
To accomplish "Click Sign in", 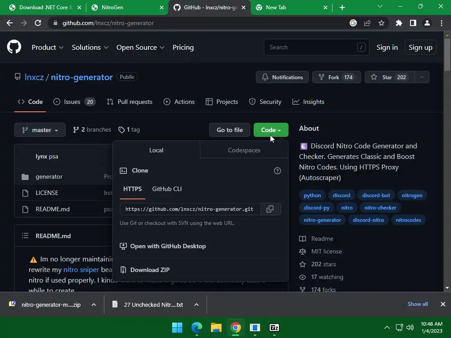I will pos(387,48).
